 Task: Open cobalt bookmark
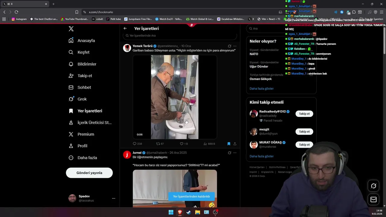click(97, 19)
